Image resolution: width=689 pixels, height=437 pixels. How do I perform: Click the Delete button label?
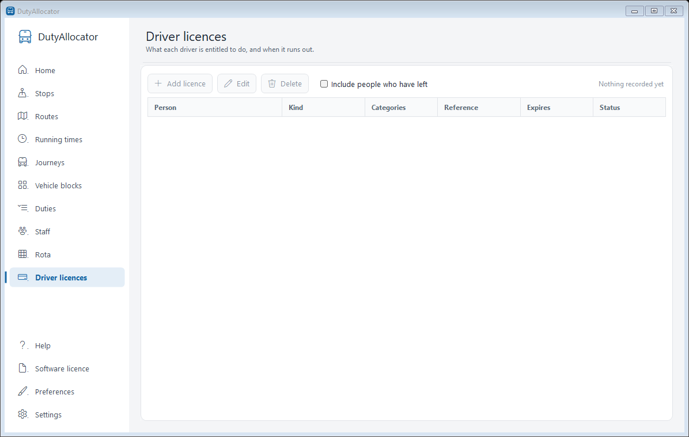click(x=291, y=84)
